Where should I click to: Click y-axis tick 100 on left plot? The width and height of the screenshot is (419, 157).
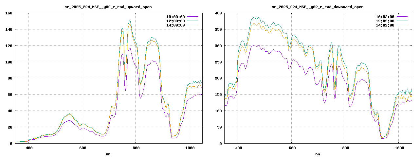9,62
